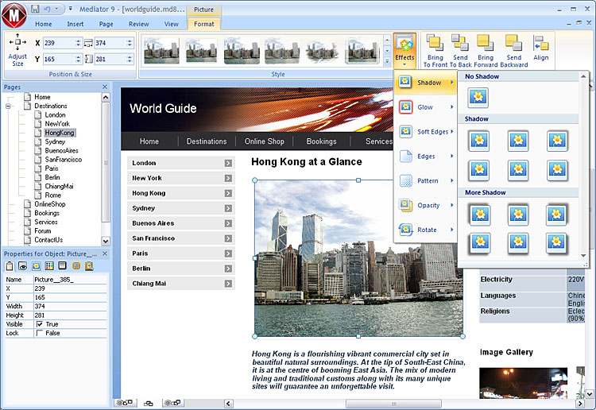Increase the X position stepper
Screen dimensions: 596x410
click(x=78, y=41)
